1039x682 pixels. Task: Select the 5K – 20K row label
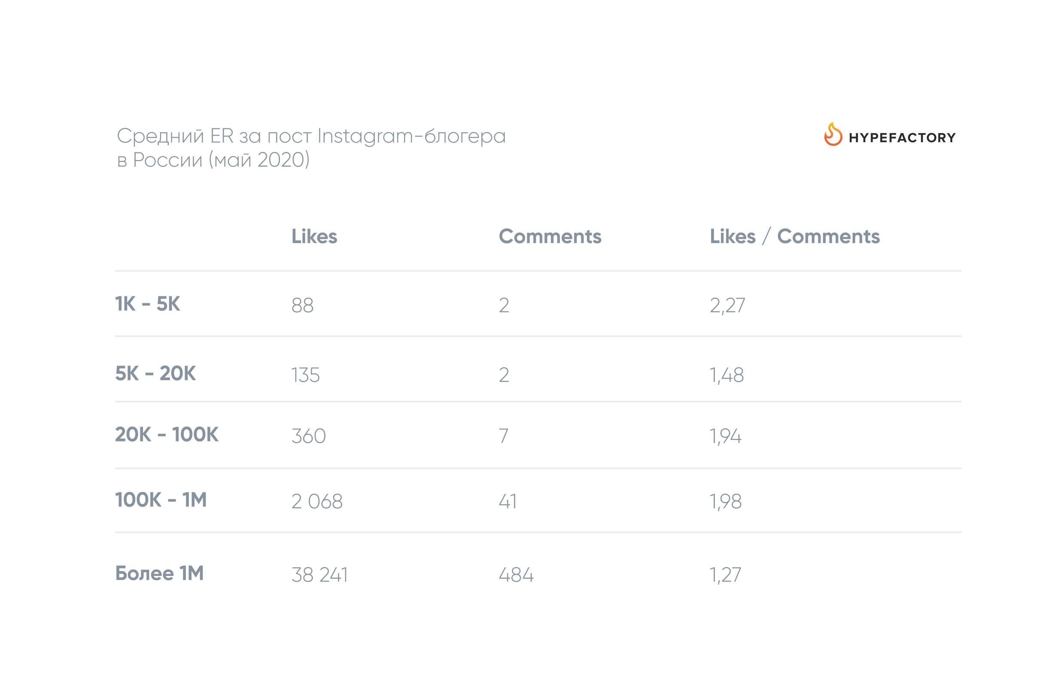(155, 373)
